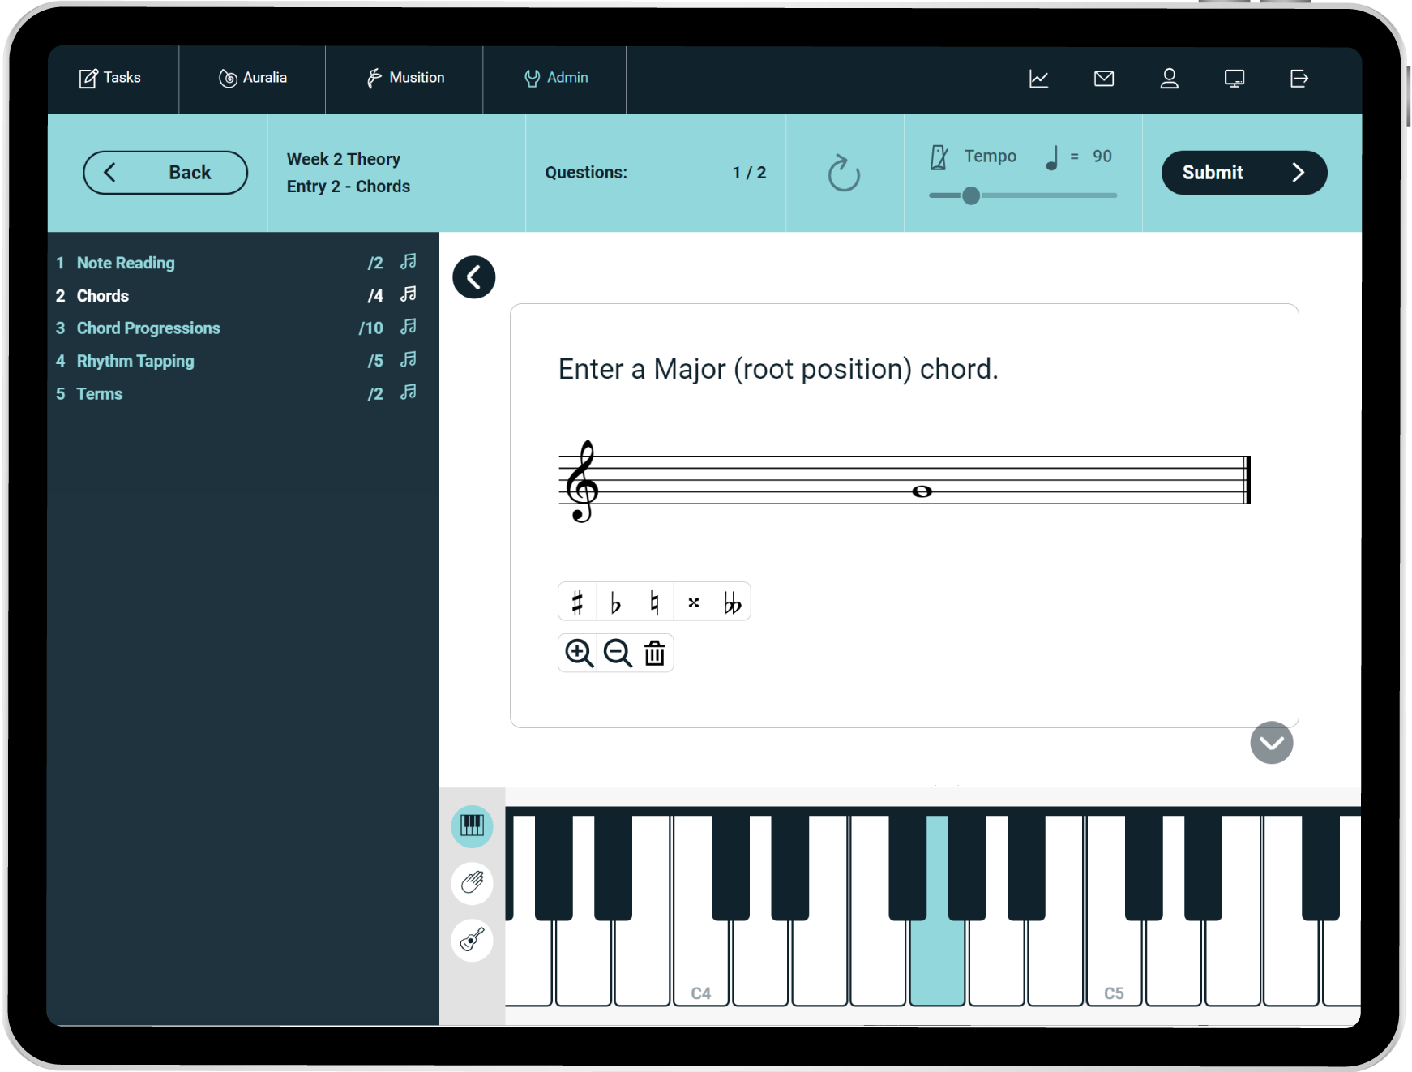Click the Submit button
Screen dimensions: 1412x1072
1243,173
